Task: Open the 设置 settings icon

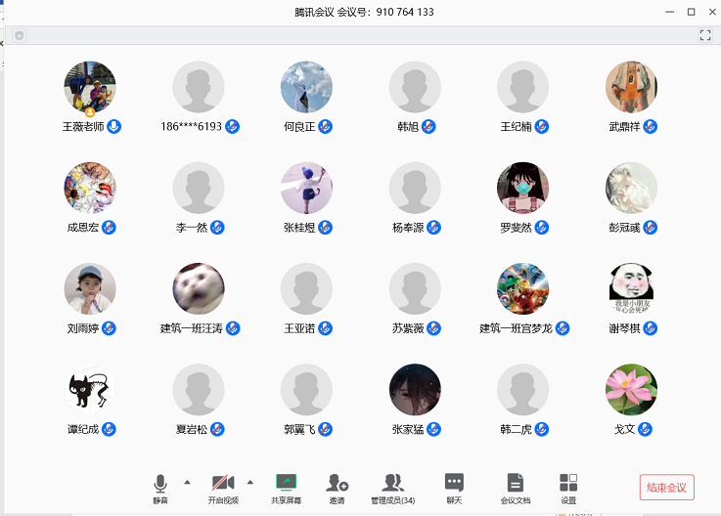Action: click(568, 483)
